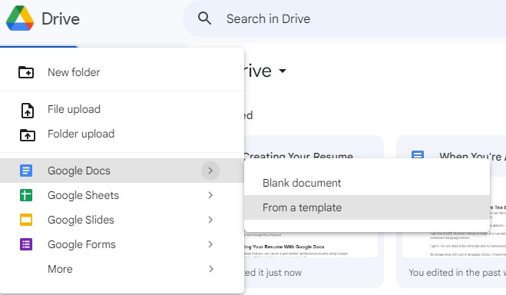Select Google Docs menu item
Viewport: 506px width, 295px height.
point(122,171)
